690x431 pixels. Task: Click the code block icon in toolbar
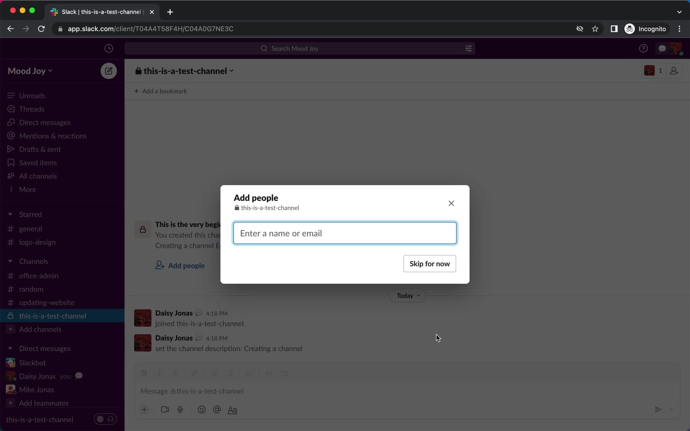pos(284,374)
